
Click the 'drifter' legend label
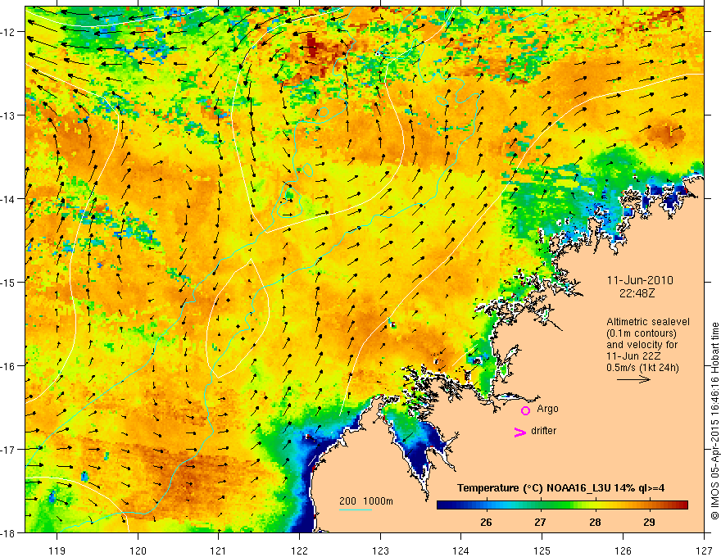(543, 431)
